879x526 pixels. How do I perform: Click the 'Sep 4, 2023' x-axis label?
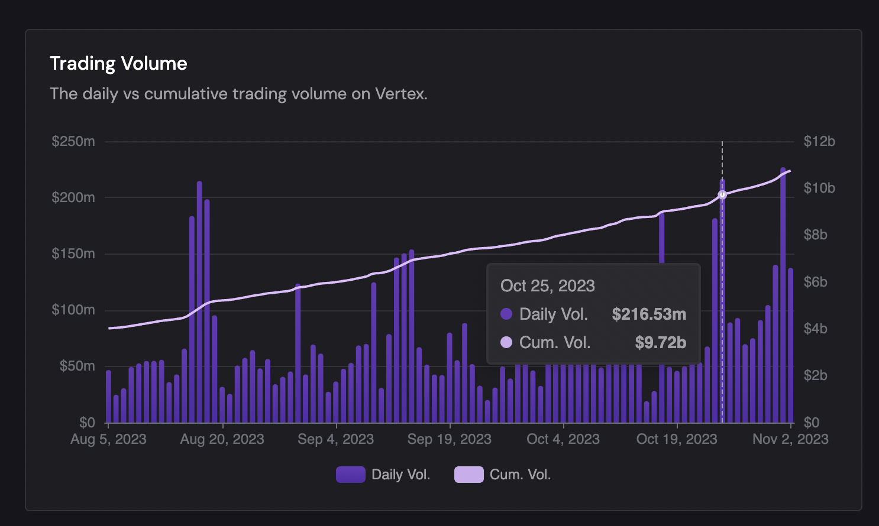point(335,439)
